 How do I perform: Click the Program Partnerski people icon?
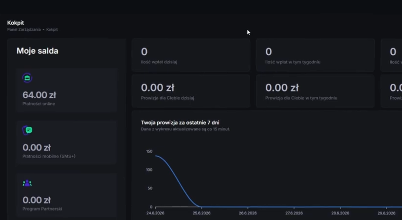(x=27, y=183)
